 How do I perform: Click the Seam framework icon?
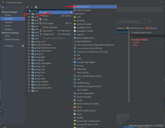click(x=75, y=114)
